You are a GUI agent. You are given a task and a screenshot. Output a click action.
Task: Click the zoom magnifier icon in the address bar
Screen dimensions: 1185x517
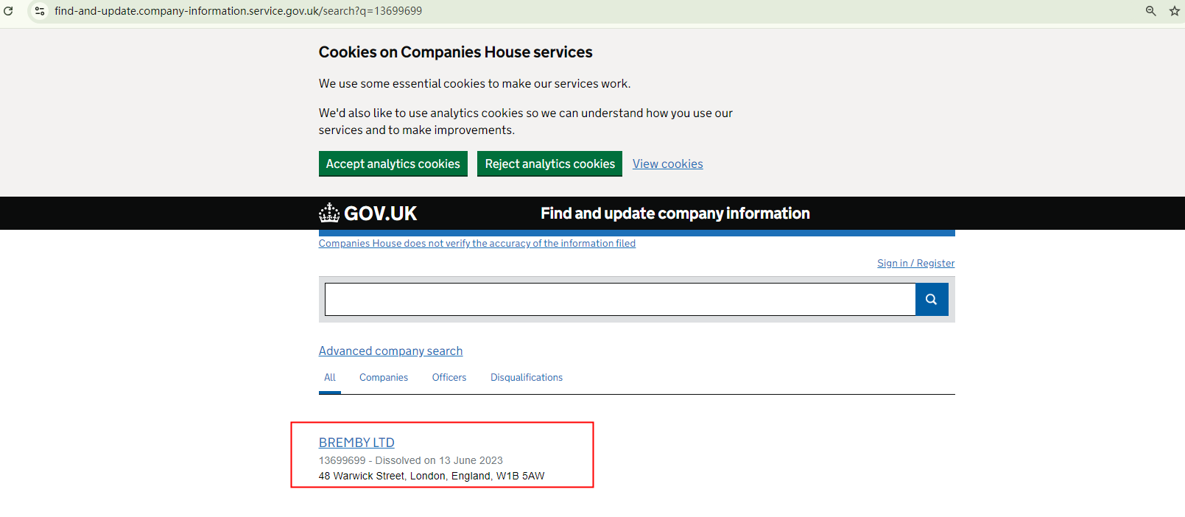1150,11
